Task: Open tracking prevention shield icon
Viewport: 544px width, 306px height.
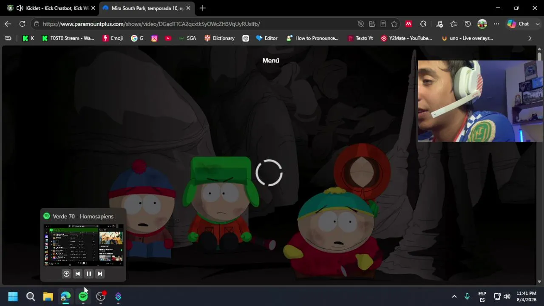Action: [361, 24]
